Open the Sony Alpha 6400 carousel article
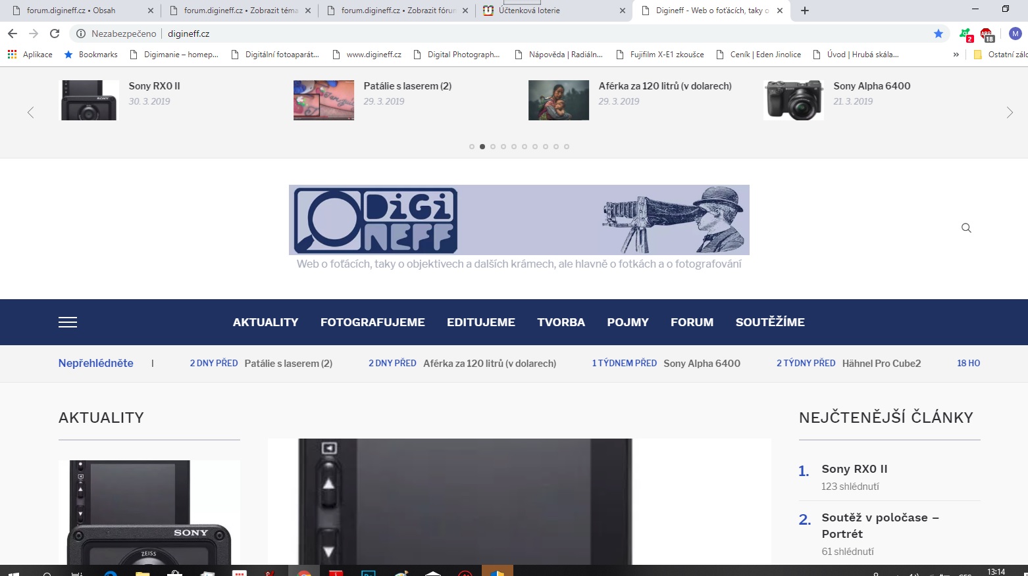 (x=871, y=86)
